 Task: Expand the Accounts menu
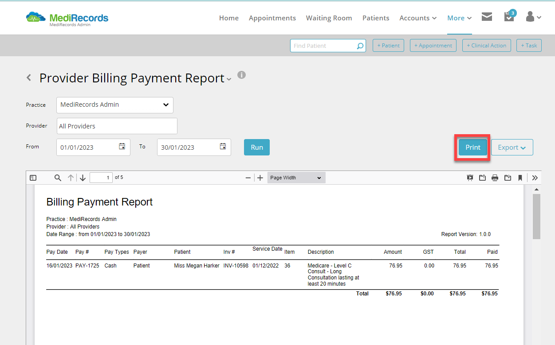point(418,18)
